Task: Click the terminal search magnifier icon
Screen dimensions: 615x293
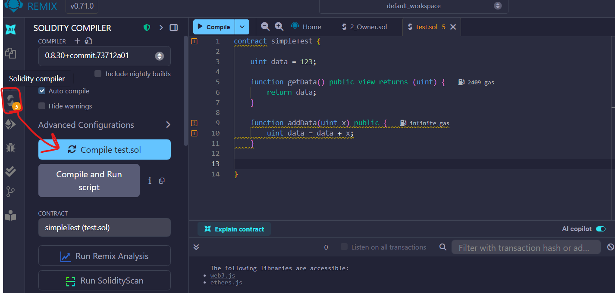Action: point(442,247)
